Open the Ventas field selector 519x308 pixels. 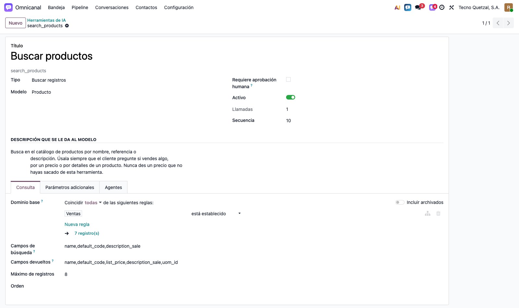tap(73, 214)
